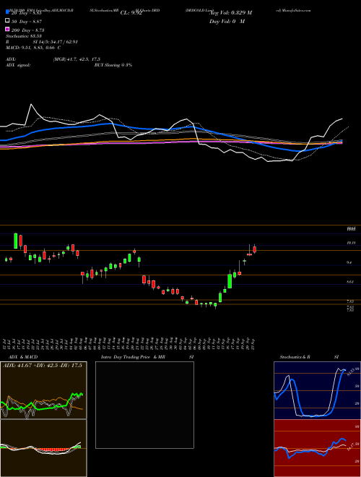Viewport: 361px width, 477px height.
Task: Click 'ADX: 41.67 +DY: 42.5 -DY: 17.5' header
Action: pyautogui.click(x=43, y=366)
